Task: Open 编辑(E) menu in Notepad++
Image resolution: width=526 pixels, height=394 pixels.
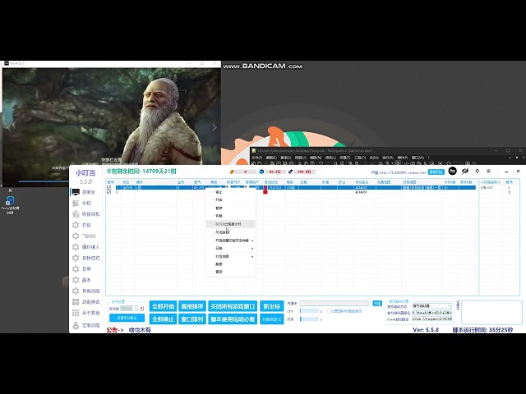Action: click(x=271, y=158)
